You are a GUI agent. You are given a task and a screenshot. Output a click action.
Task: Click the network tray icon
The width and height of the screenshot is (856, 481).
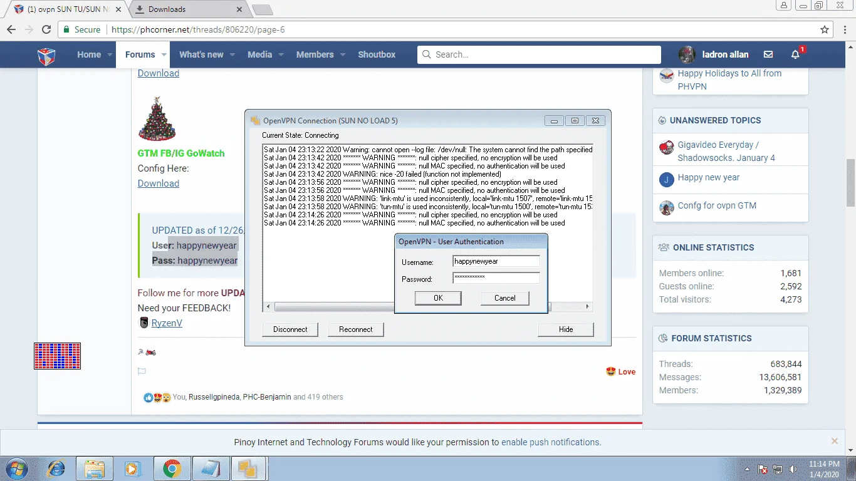click(x=778, y=469)
